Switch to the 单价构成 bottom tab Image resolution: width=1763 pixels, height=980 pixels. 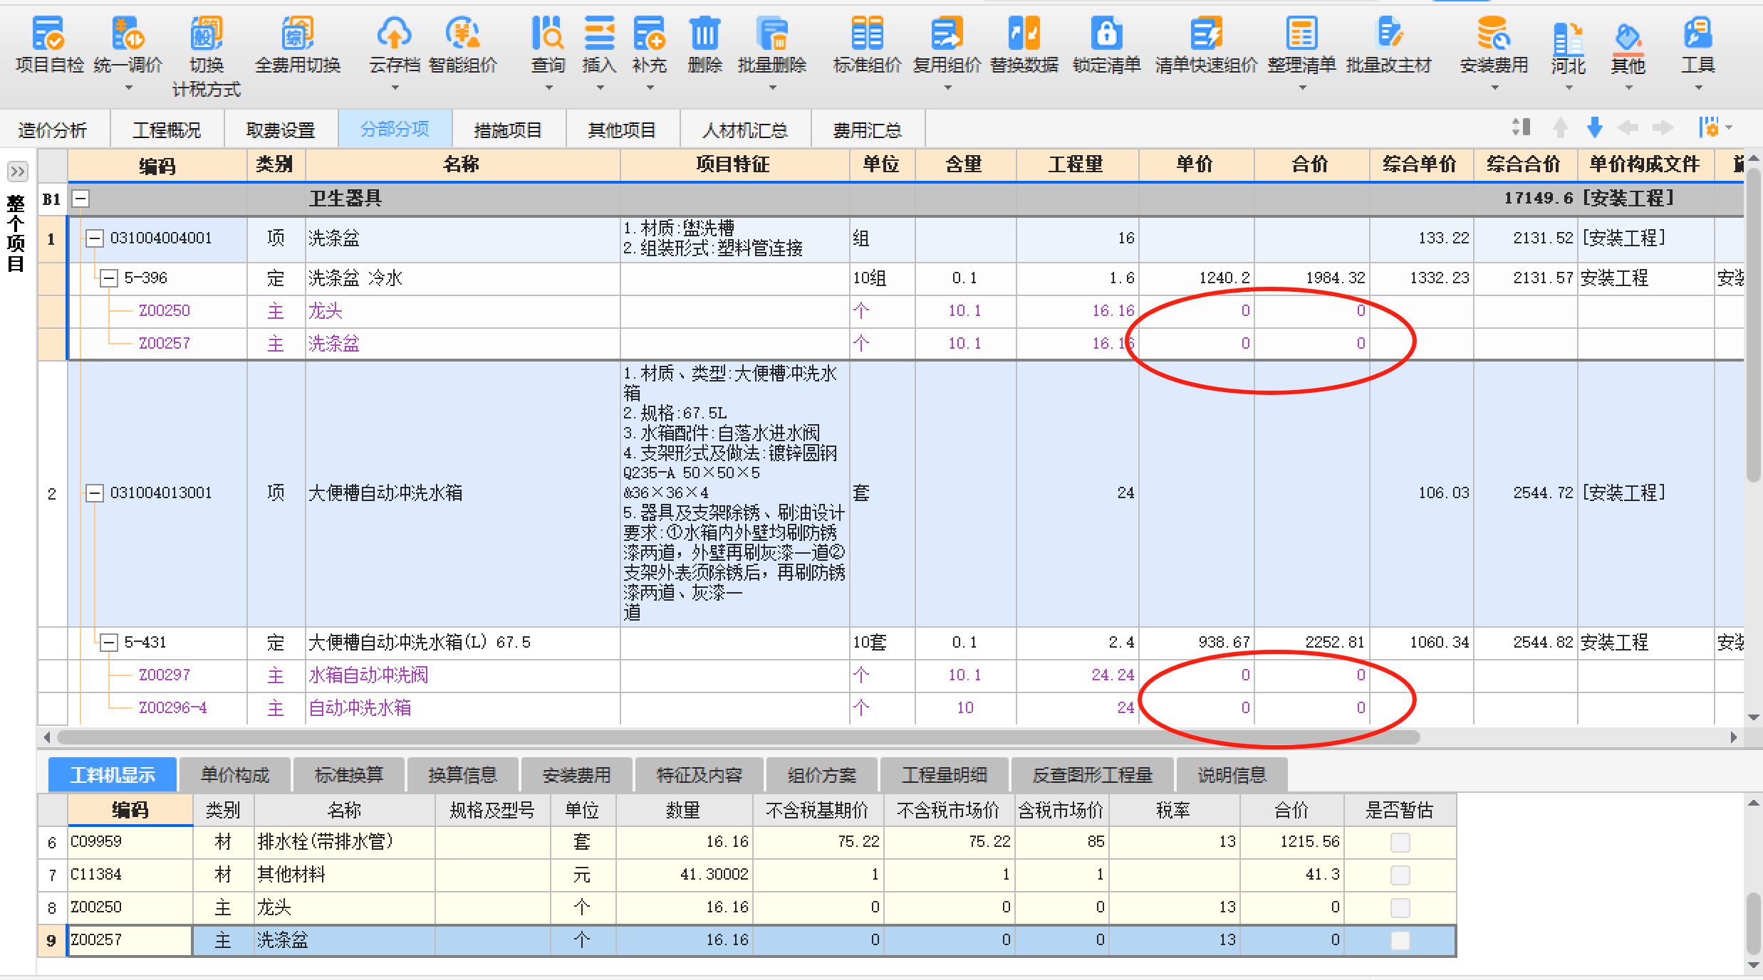coord(235,775)
